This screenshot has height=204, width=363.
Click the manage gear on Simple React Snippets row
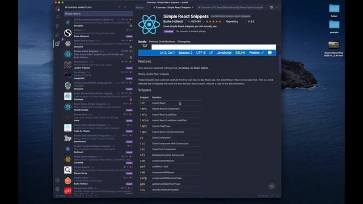tap(131, 57)
